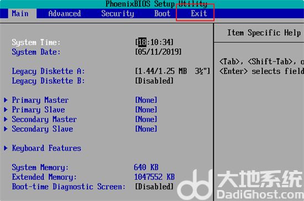This screenshot has height=201, width=304.
Task: Click the 640 KB memory value
Action: pos(146,167)
